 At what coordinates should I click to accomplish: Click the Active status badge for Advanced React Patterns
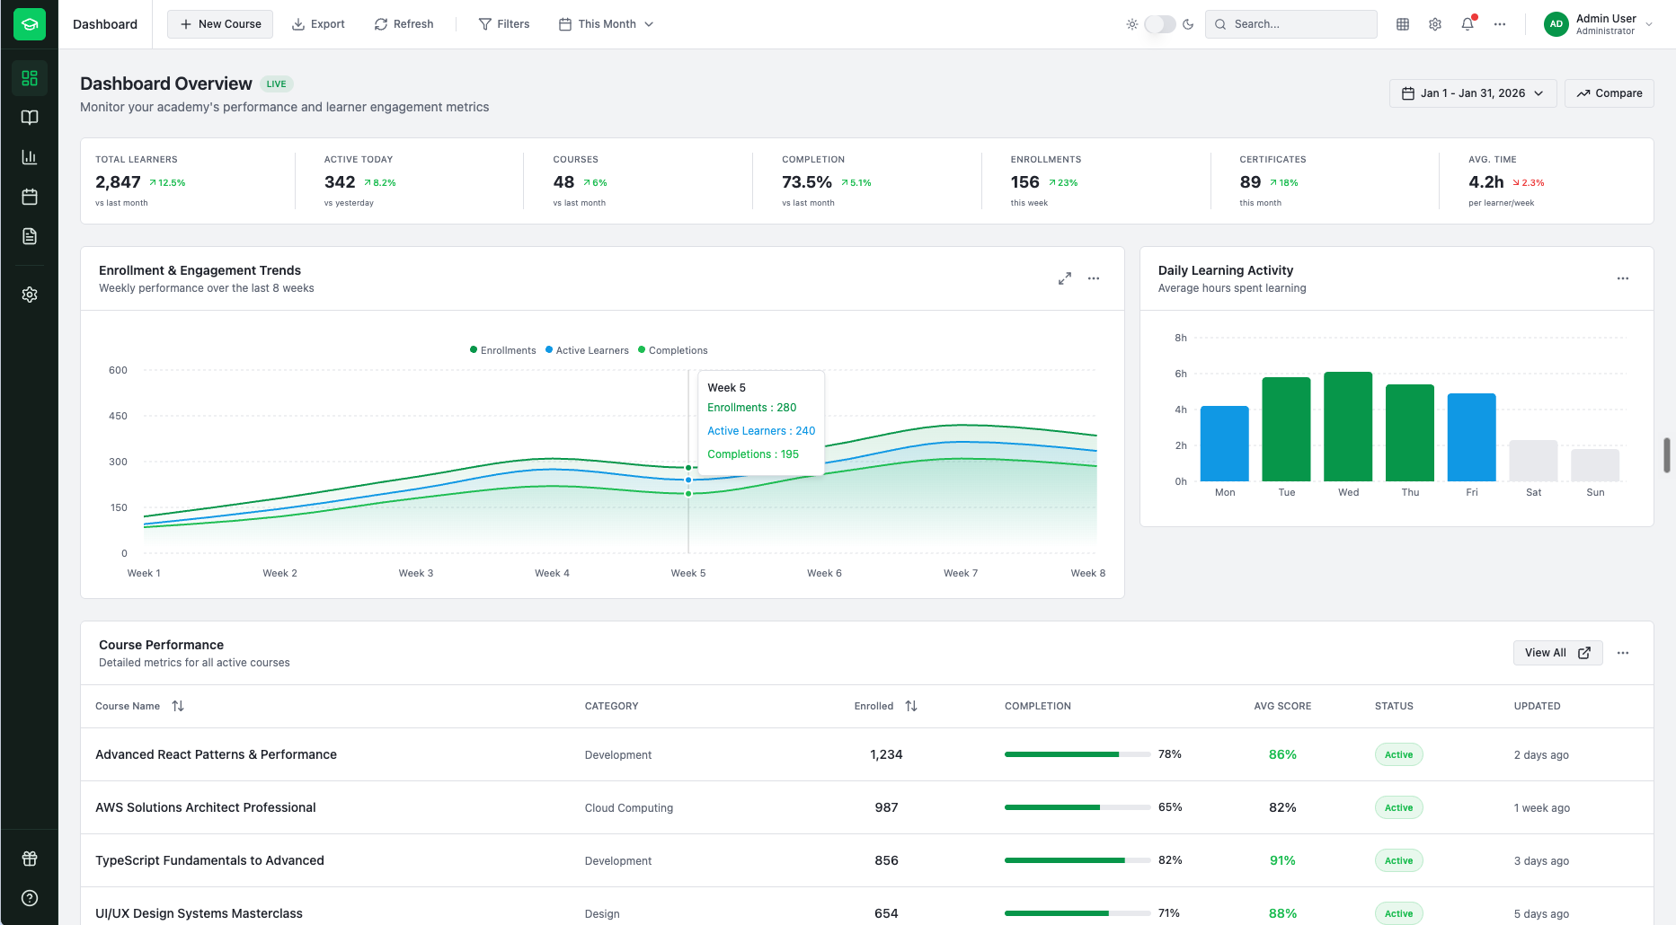click(x=1399, y=754)
